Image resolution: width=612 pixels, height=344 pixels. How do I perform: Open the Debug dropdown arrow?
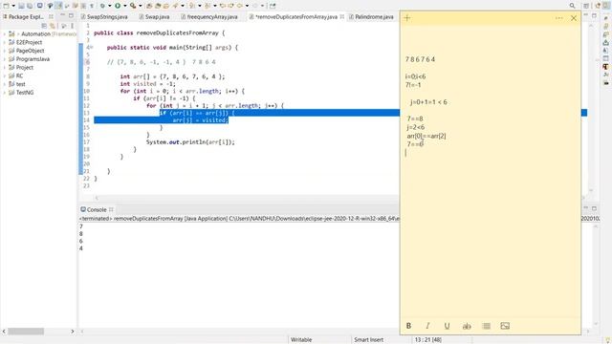tap(109, 6)
